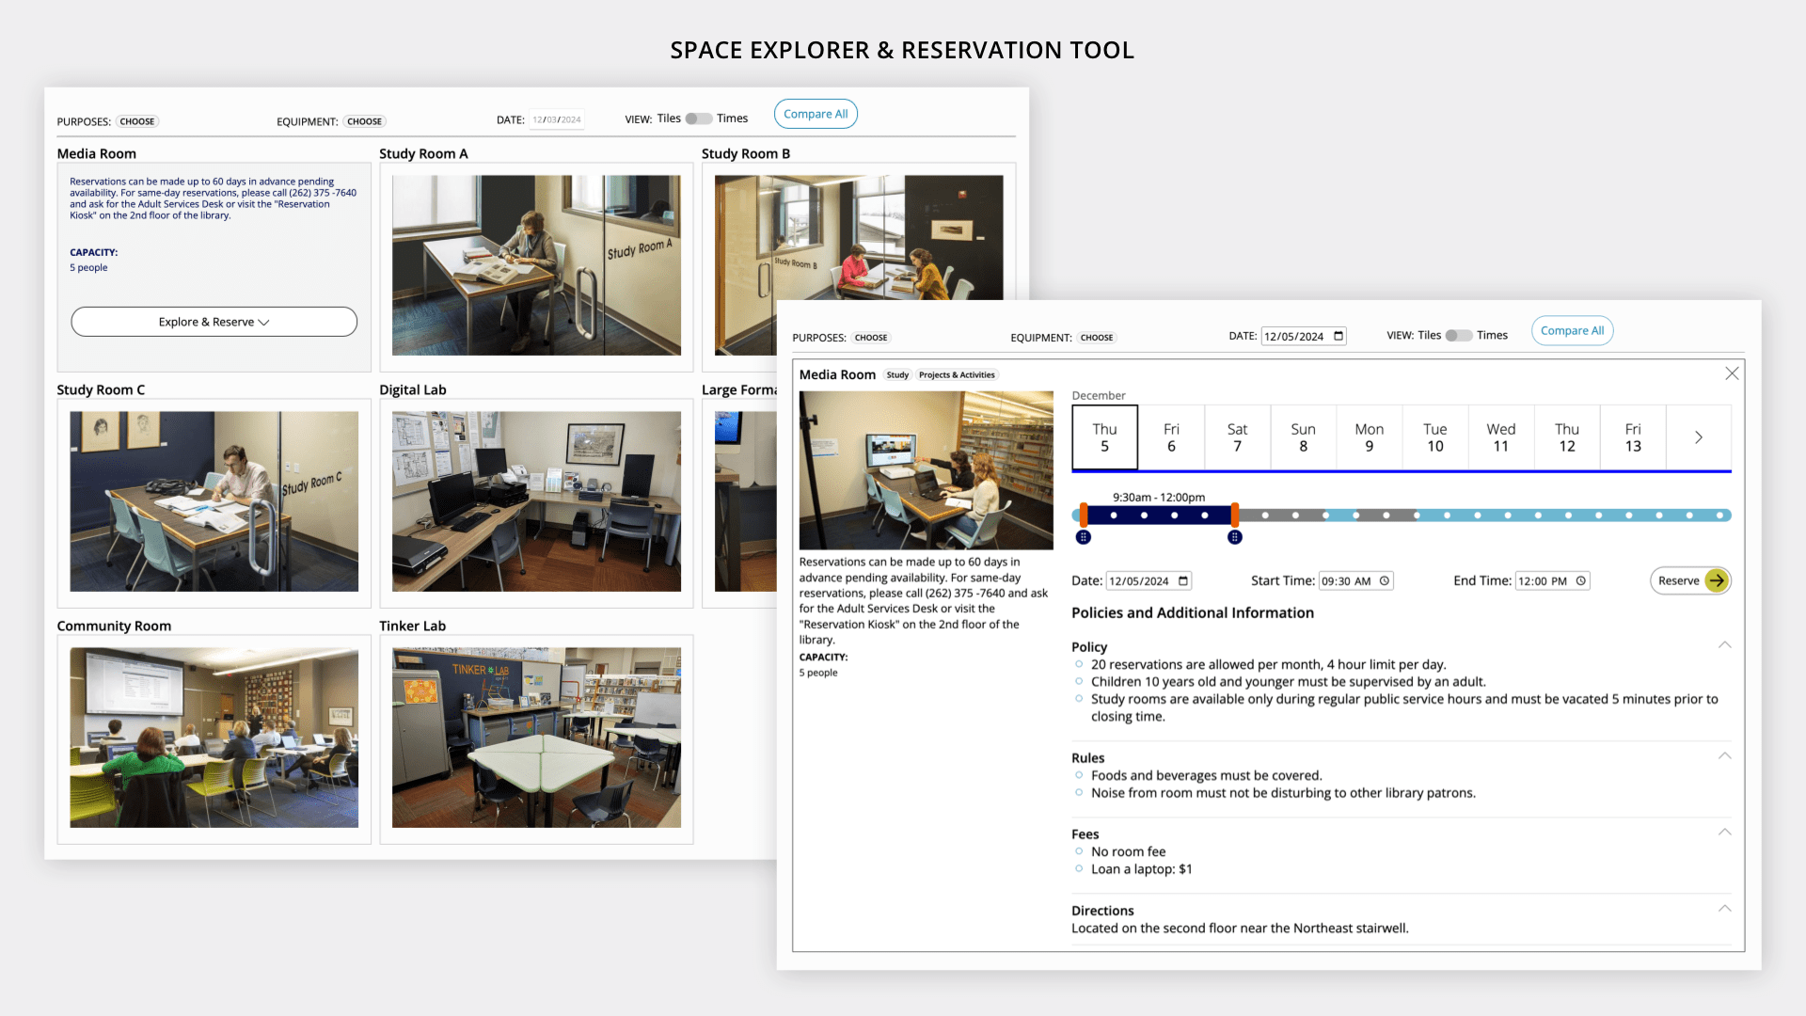Click the Tinker Lab room thumbnail

(536, 738)
